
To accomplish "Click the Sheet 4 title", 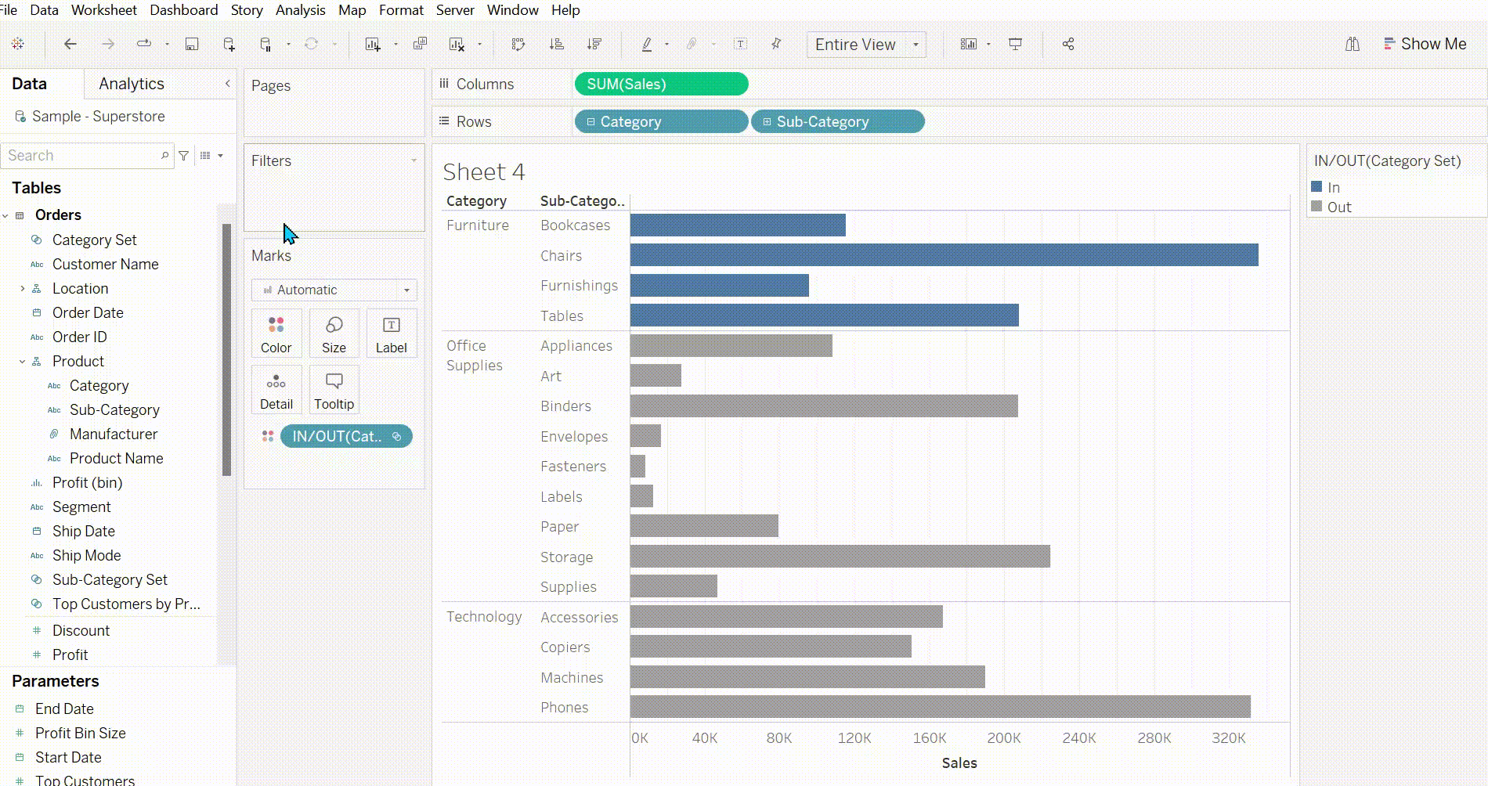I will pos(483,172).
